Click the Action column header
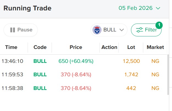172x111 pixels. coord(109,47)
